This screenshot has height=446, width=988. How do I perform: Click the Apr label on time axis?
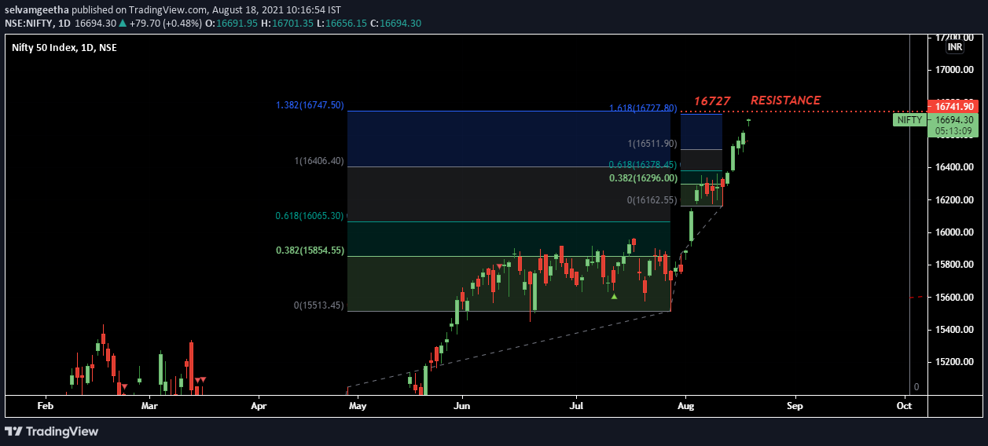tap(259, 407)
